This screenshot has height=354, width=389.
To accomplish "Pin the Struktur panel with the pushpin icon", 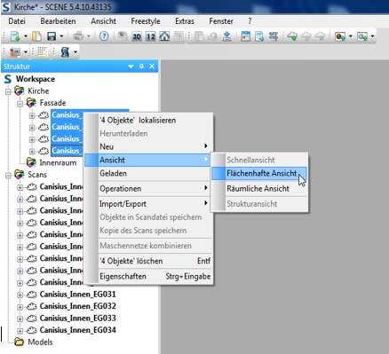I will (141, 67).
